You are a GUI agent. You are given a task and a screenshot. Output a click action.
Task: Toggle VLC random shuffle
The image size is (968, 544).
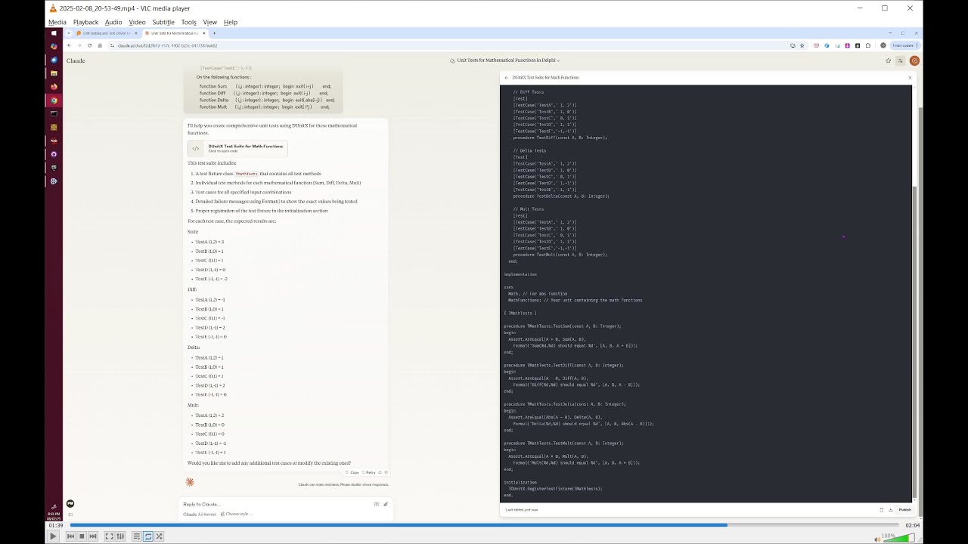(x=160, y=536)
